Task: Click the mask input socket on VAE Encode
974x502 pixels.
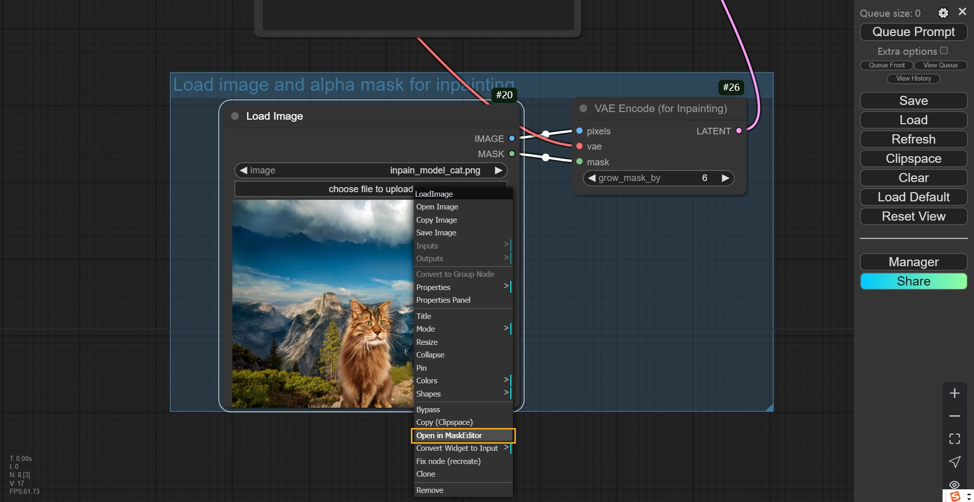Action: (x=579, y=162)
